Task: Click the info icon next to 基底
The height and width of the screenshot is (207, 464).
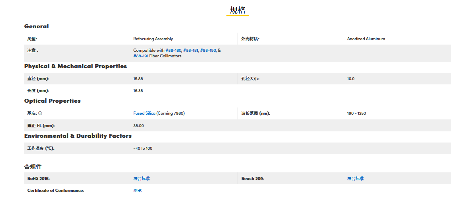Action: 40,113
